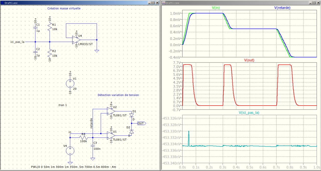Select the D2 diode symbol
This screenshot has height=171, width=321.
pos(131,131)
